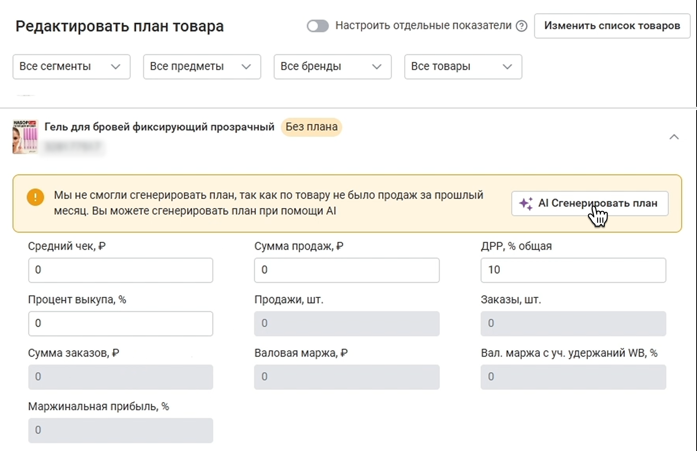697x451 pixels.
Task: Click the orange warning exclamation icon
Action: click(35, 197)
